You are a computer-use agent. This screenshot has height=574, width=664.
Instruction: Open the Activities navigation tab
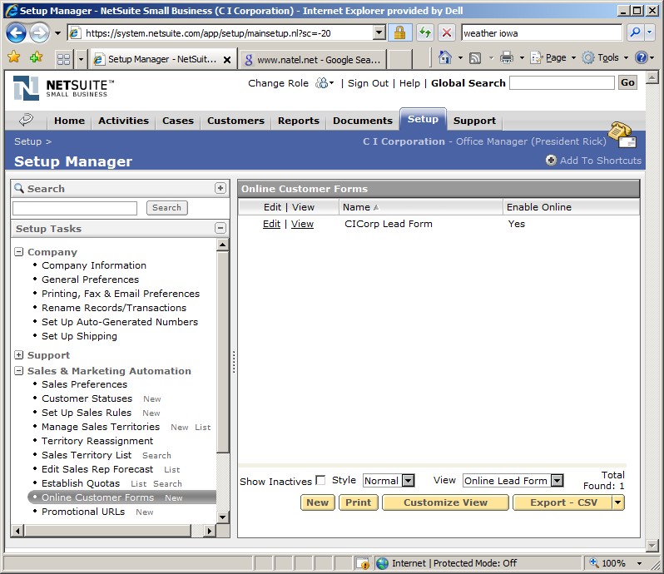coord(123,121)
